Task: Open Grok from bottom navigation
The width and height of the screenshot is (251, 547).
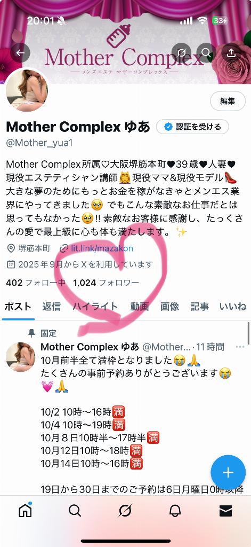Action: 125,511
